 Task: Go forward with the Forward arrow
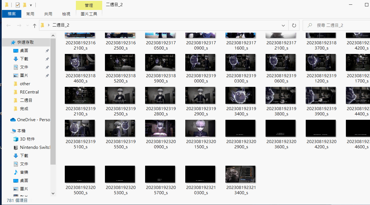pos(19,25)
